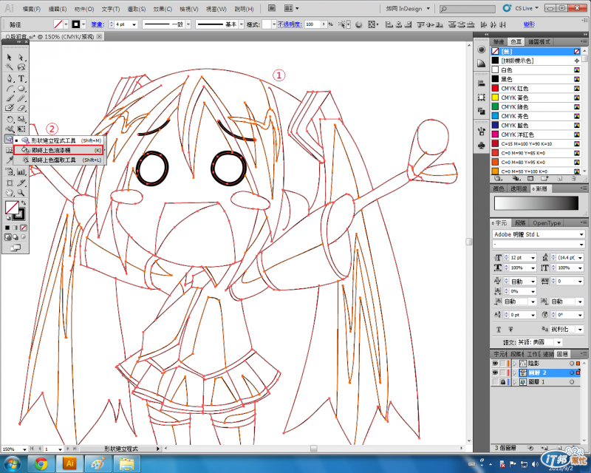This screenshot has height=473, width=591.
Task: Select the white arrow Direct Selection tool
Action: [21, 58]
